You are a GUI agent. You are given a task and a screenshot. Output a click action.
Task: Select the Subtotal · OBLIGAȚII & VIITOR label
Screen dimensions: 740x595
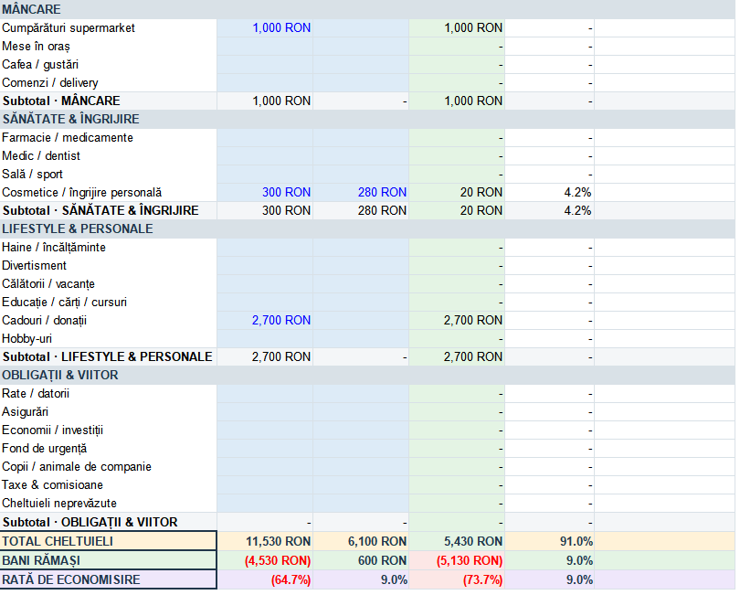coord(90,522)
